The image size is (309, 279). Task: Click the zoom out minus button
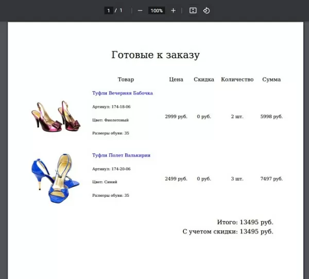[x=140, y=10]
